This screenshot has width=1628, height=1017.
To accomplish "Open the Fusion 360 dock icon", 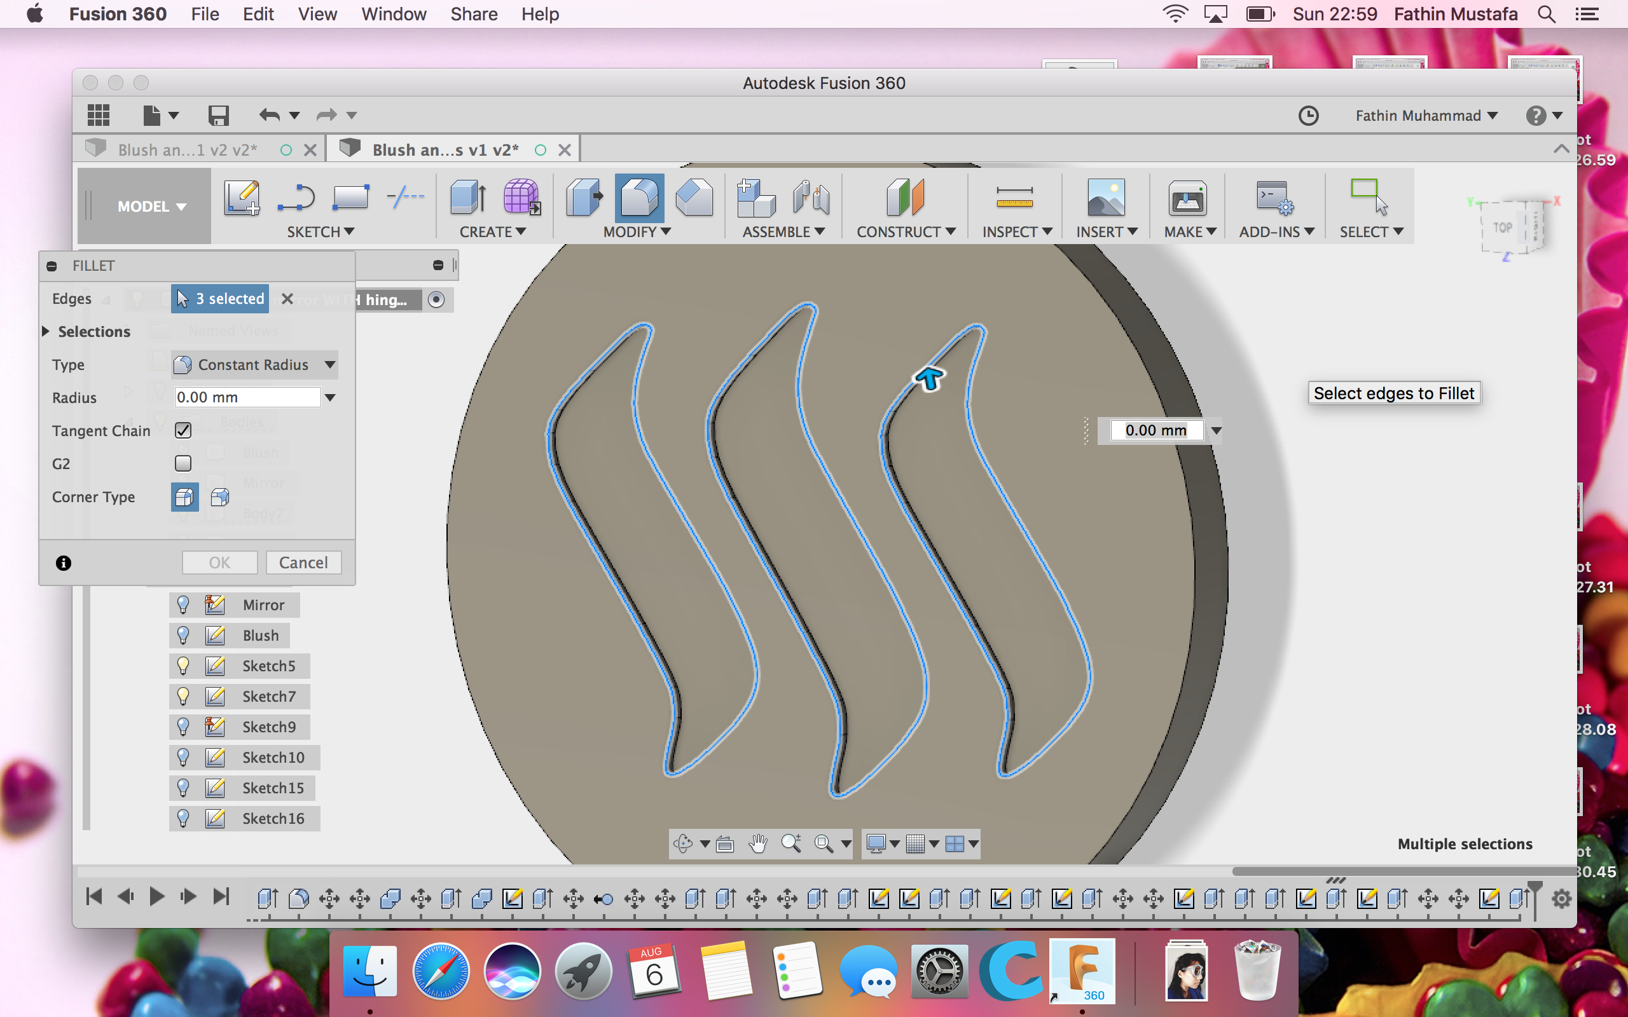I will pos(1082,971).
